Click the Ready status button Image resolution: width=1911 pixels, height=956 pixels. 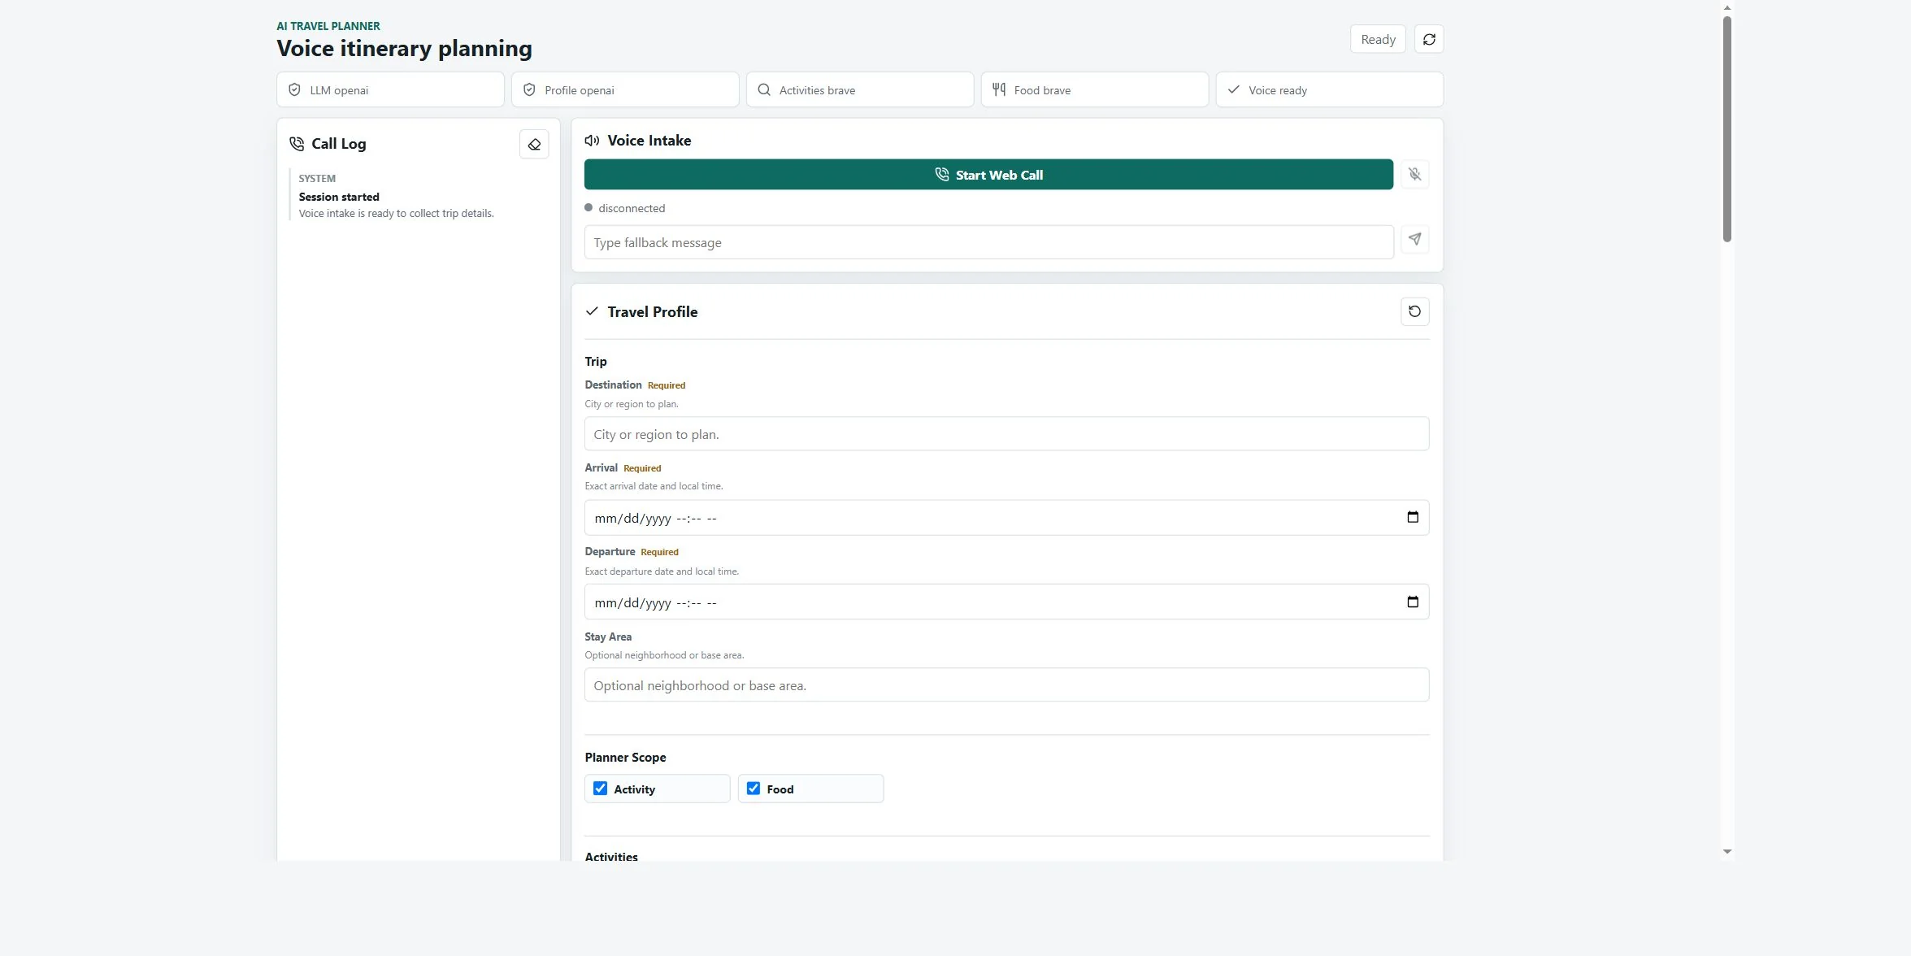[x=1378, y=39]
